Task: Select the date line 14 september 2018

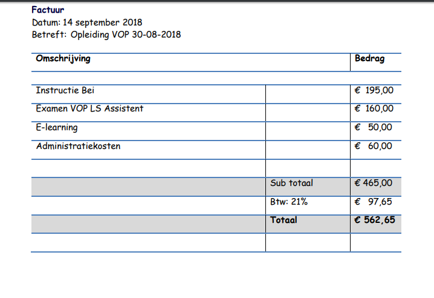Action: tap(86, 22)
